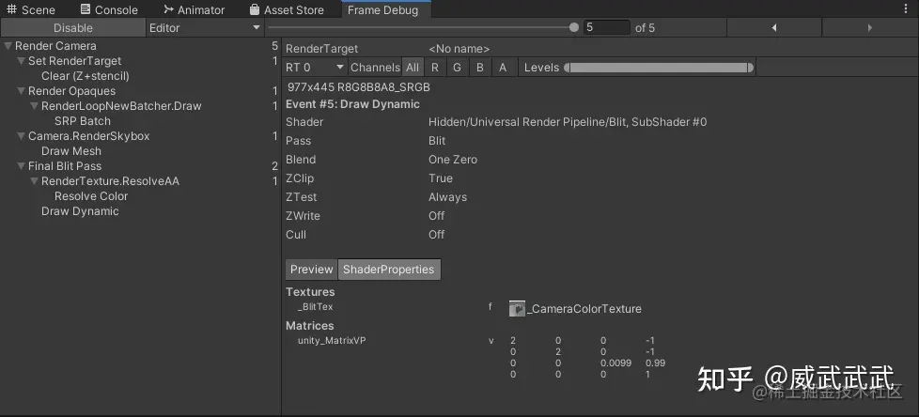Toggle the B channel button

point(480,68)
